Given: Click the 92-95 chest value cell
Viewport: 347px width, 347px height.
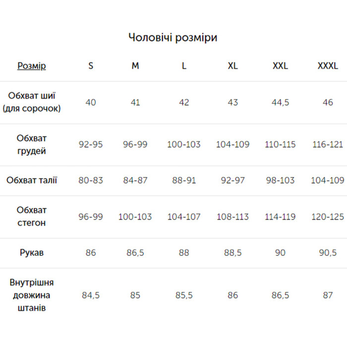Looking at the screenshot, I should pyautogui.click(x=91, y=144).
